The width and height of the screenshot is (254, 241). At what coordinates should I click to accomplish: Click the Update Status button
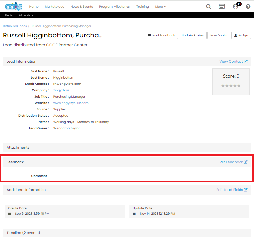point(192,36)
